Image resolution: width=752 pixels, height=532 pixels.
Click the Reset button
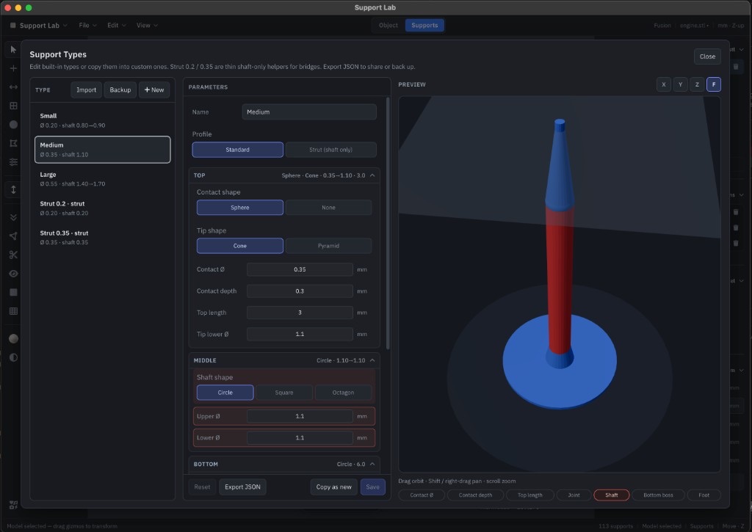coord(202,487)
